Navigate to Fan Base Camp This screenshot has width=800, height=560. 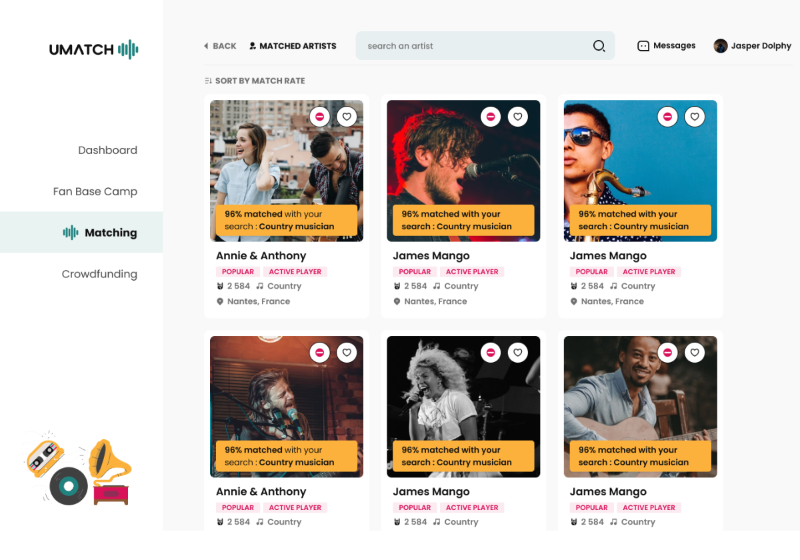[x=95, y=191]
